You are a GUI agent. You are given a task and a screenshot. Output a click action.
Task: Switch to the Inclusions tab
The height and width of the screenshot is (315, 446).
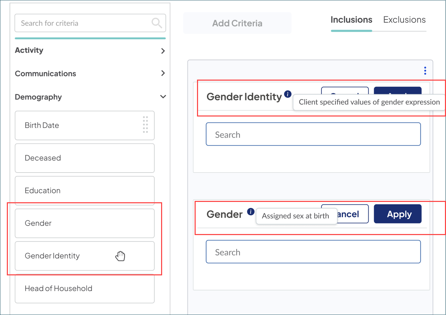coord(351,20)
